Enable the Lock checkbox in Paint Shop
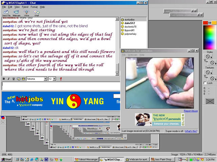 coord(205,83)
